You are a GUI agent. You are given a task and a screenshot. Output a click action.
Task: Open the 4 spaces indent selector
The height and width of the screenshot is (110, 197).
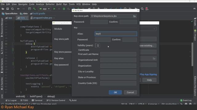click(154, 104)
